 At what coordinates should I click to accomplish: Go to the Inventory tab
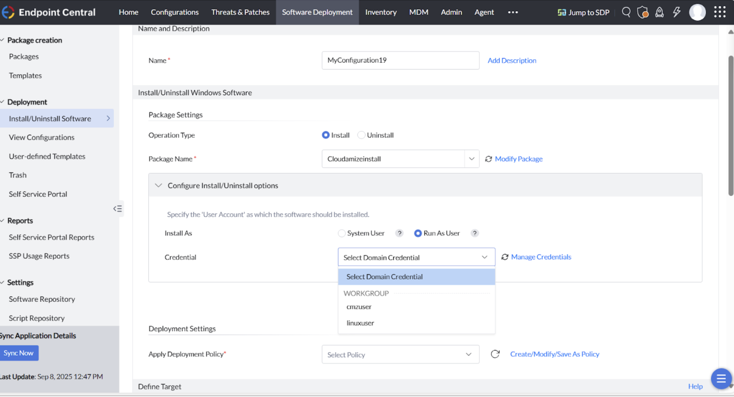pos(381,12)
